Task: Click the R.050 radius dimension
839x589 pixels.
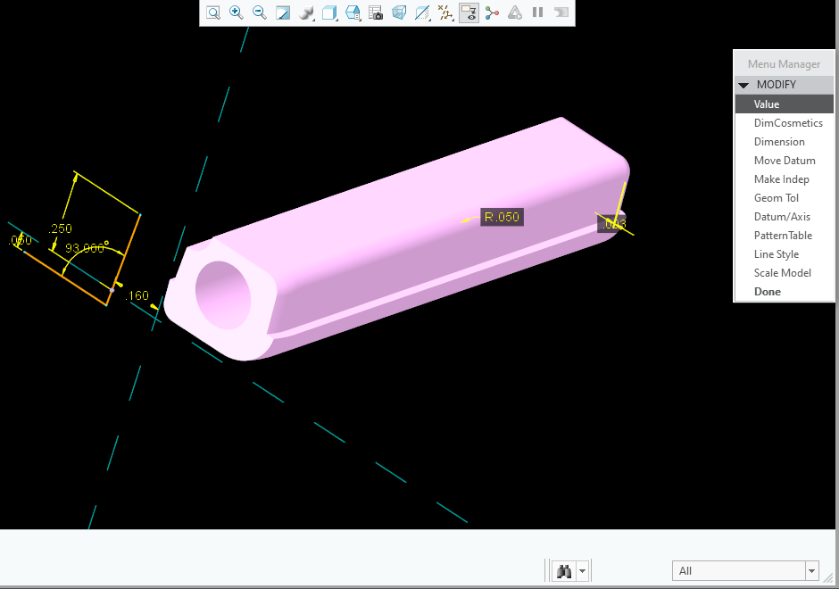Action: (502, 217)
